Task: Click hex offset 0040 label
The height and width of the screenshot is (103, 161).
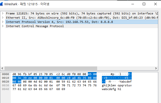Action: tap(6, 89)
